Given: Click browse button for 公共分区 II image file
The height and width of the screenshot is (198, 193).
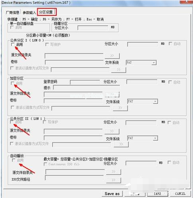Looking at the screenshot, I should point(121,144).
